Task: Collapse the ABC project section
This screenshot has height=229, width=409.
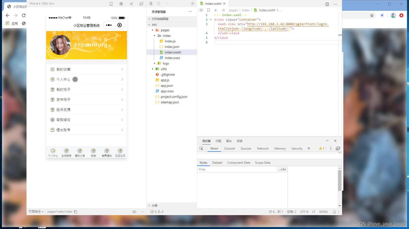Action: (172, 25)
